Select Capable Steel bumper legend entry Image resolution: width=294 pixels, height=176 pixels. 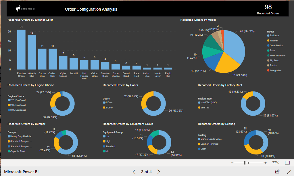pyautogui.click(x=16, y=151)
